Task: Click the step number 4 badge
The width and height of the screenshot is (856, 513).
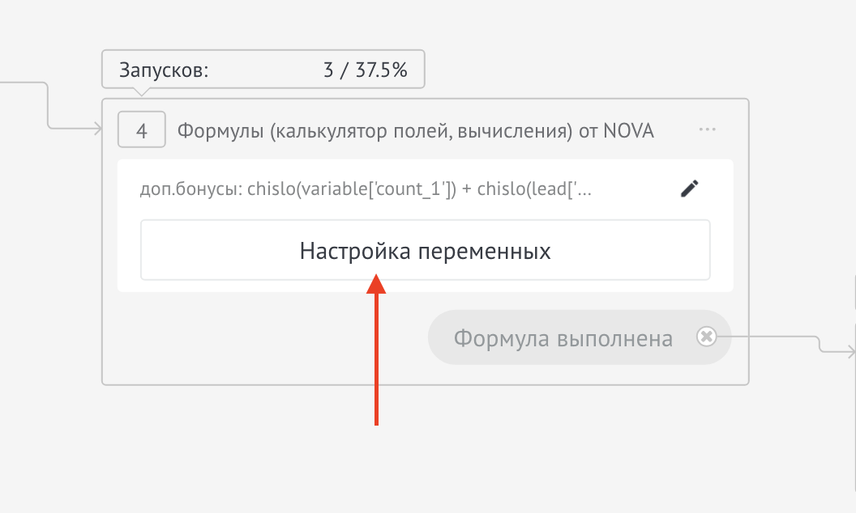Action: (x=141, y=129)
